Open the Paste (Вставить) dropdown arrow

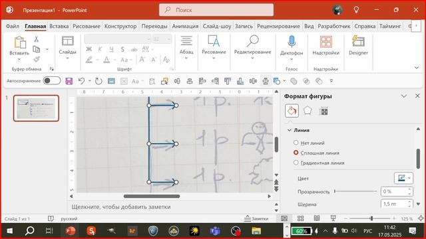[19, 59]
